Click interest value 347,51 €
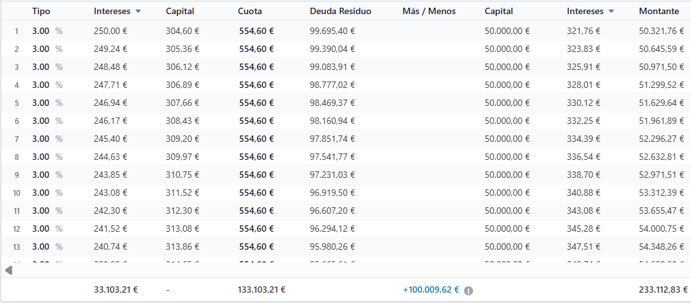Viewport: 691px width, 303px height. pyautogui.click(x=584, y=247)
